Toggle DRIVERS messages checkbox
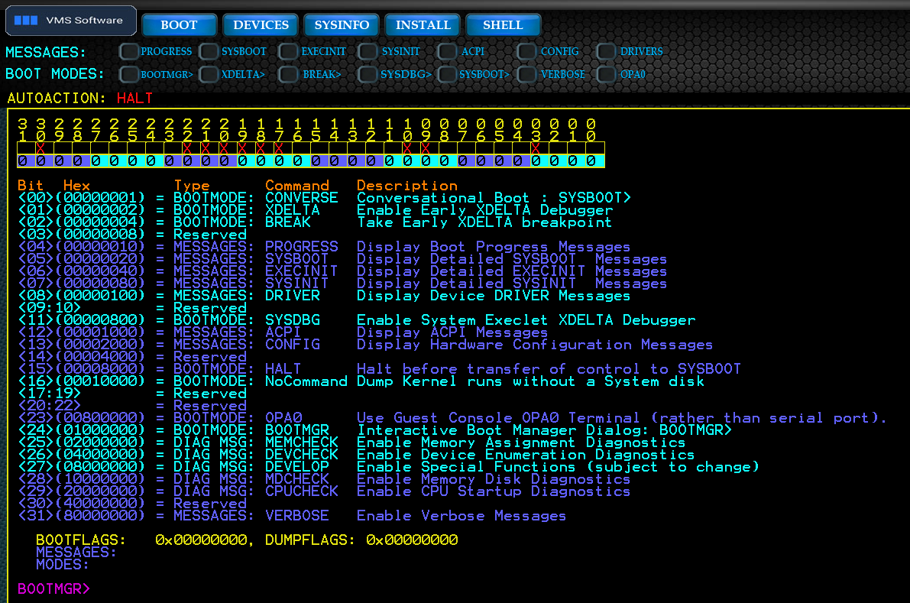The height and width of the screenshot is (603, 910). pos(606,52)
